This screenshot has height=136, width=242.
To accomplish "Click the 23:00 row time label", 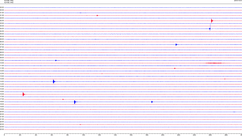I will click(x=2, y=127).
